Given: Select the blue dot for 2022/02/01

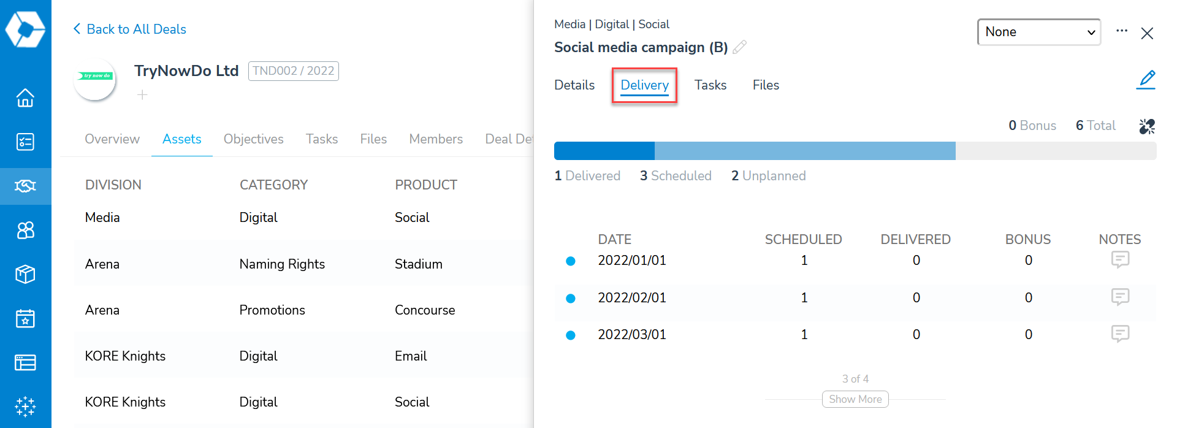Looking at the screenshot, I should (x=570, y=299).
